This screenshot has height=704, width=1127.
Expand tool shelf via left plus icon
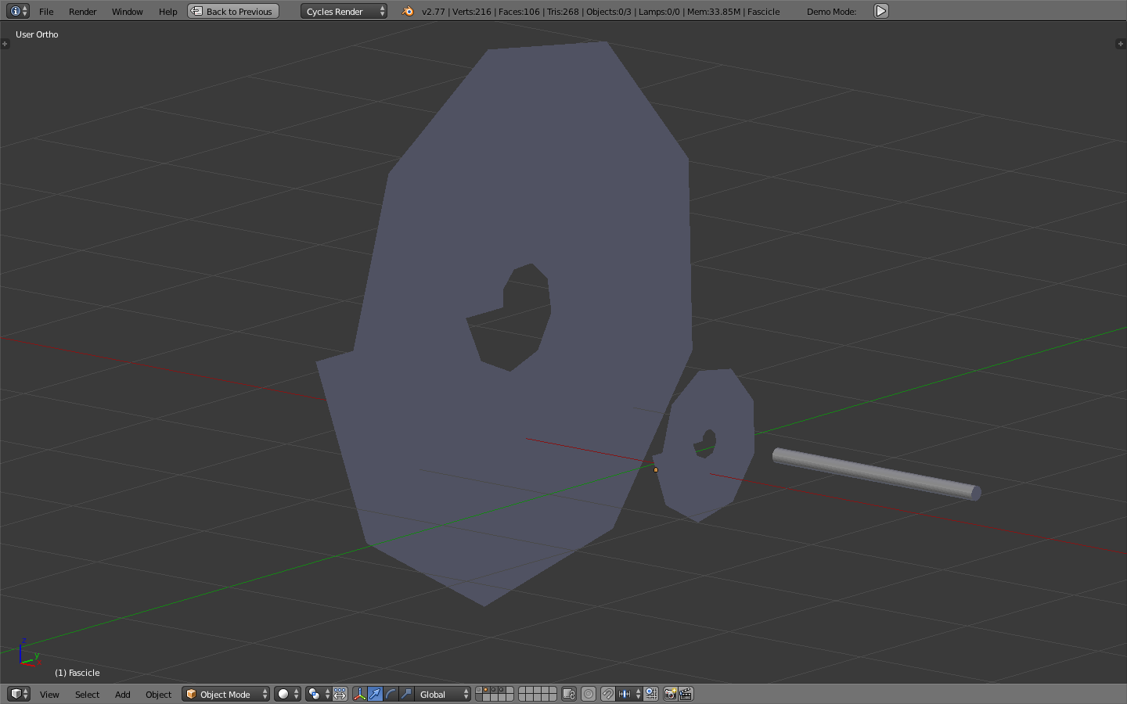coord(5,44)
